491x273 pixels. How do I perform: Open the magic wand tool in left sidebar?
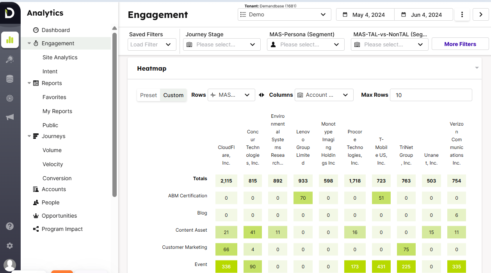pos(10,59)
